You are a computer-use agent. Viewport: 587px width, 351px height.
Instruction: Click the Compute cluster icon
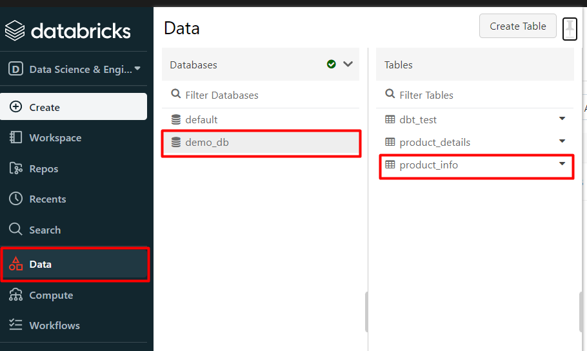pyautogui.click(x=15, y=295)
